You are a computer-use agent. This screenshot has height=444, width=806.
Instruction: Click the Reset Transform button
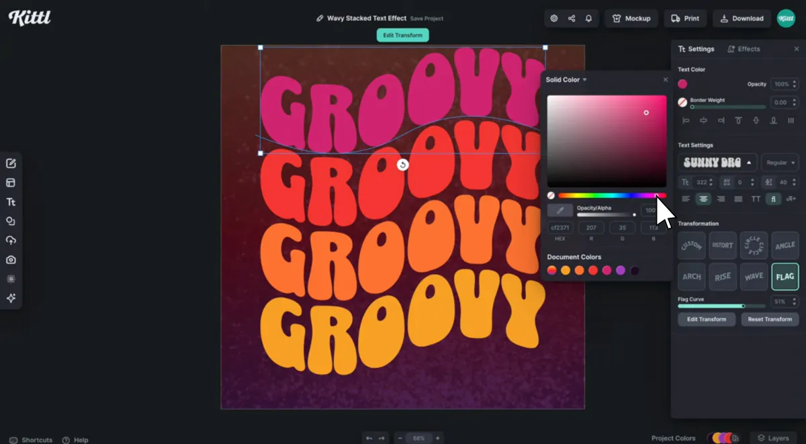(770, 319)
